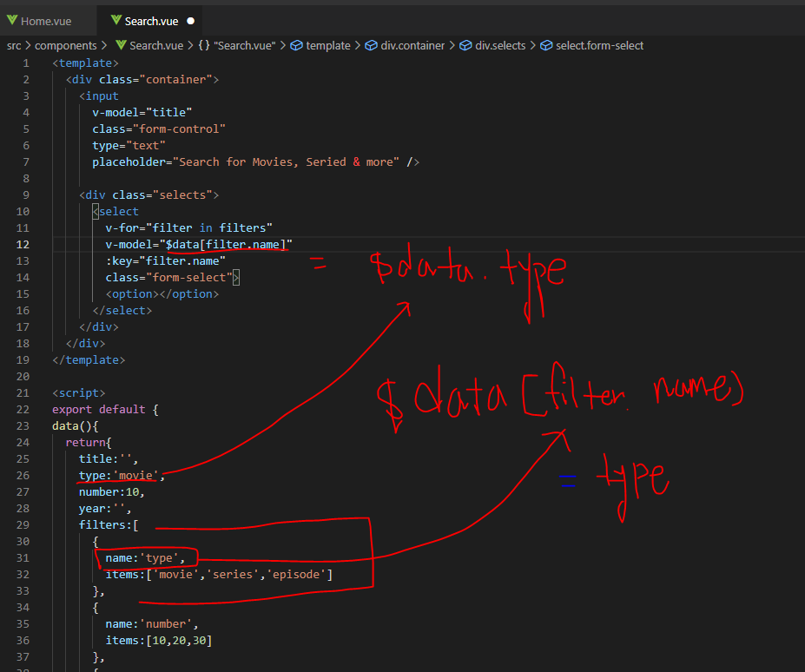Image resolution: width=805 pixels, height=672 pixels.
Task: Click the data(){ line
Action: pos(76,426)
